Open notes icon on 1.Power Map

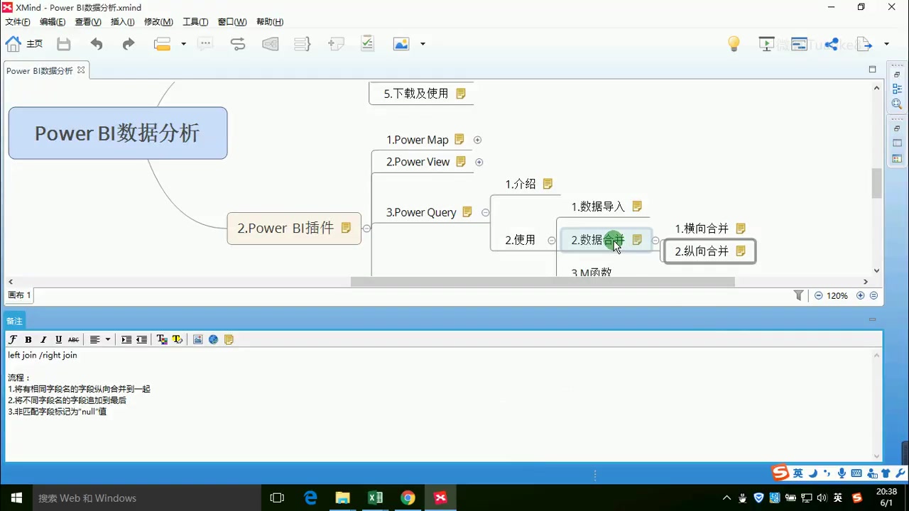(459, 140)
